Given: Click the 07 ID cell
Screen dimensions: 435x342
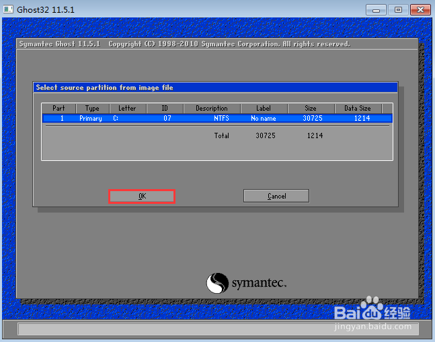Looking at the screenshot, I should [167, 119].
